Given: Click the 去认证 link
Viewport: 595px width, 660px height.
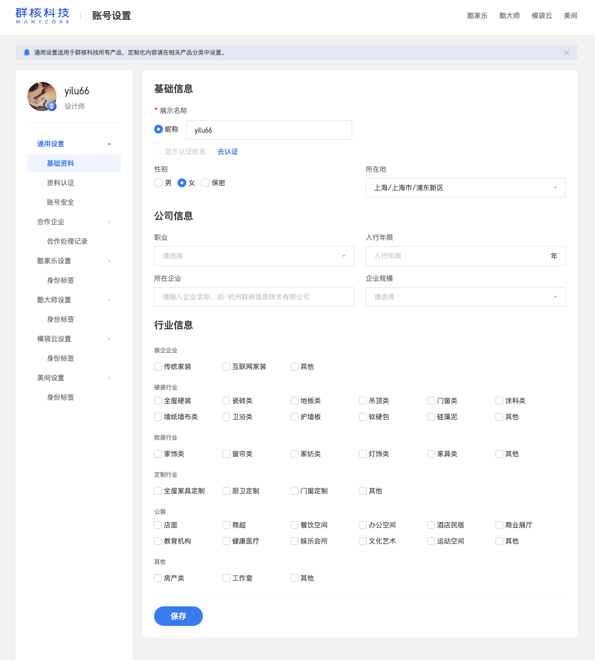Looking at the screenshot, I should tap(228, 152).
